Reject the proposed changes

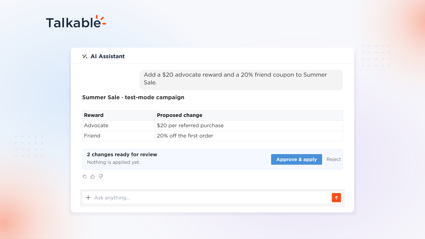[x=333, y=159]
